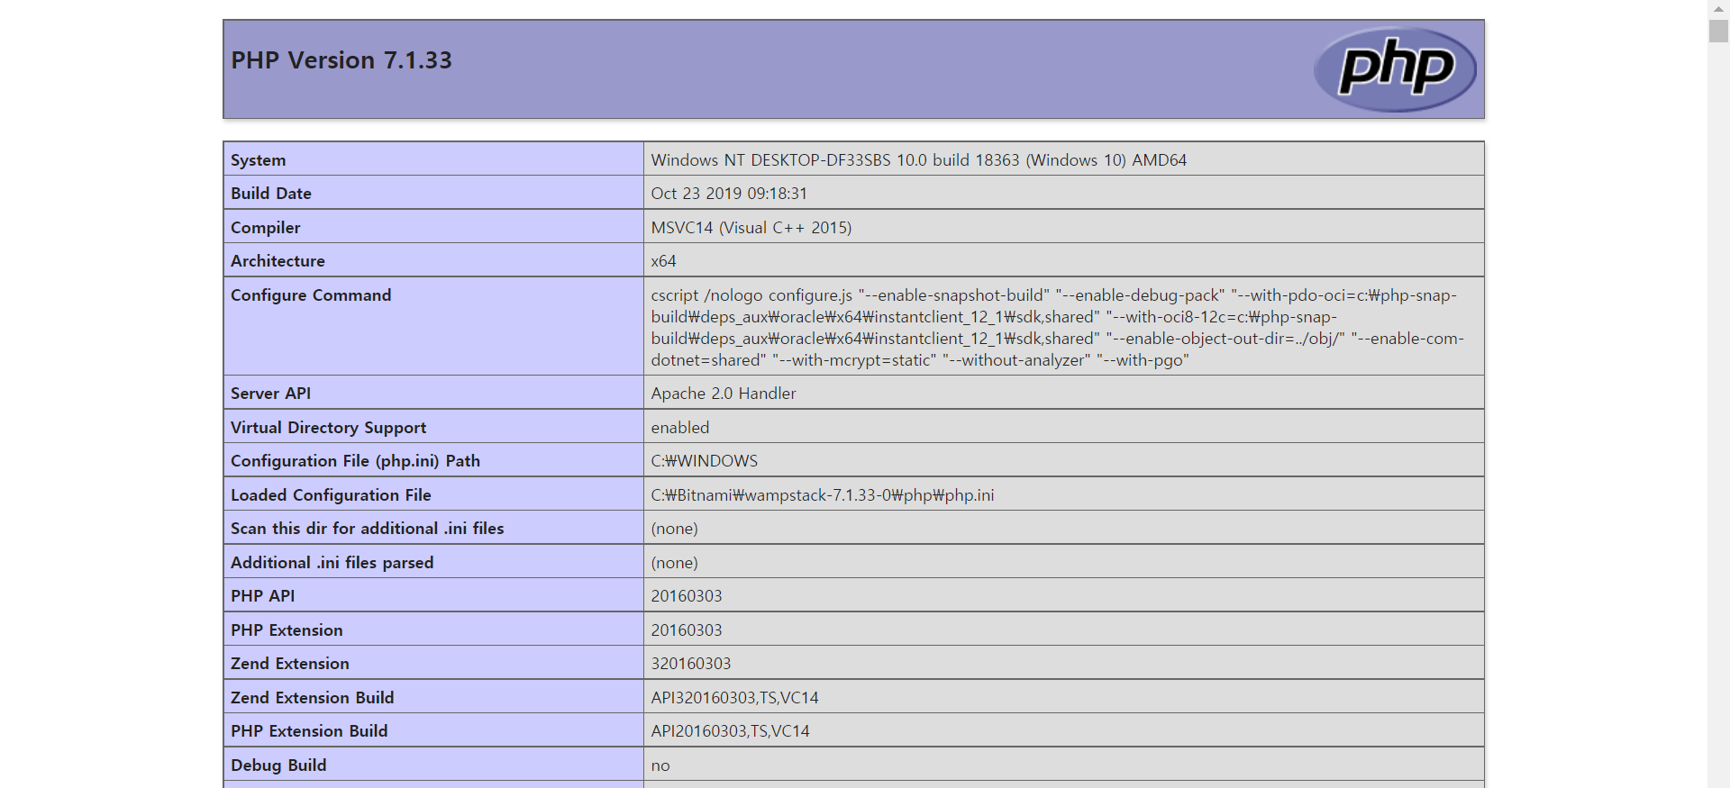This screenshot has height=788, width=1730.
Task: Click '(none)' in the Additional .ini files row
Action: (674, 563)
